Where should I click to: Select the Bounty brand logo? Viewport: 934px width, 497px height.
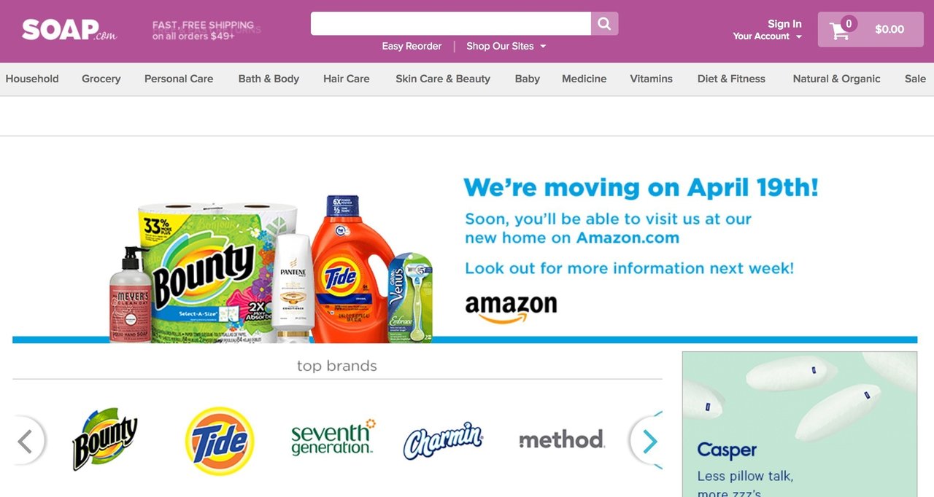[105, 439]
